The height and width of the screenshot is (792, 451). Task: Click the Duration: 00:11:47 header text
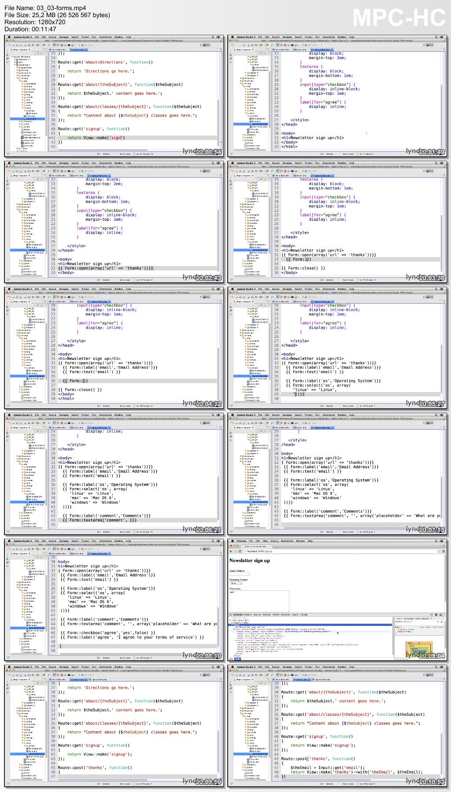coord(30,29)
